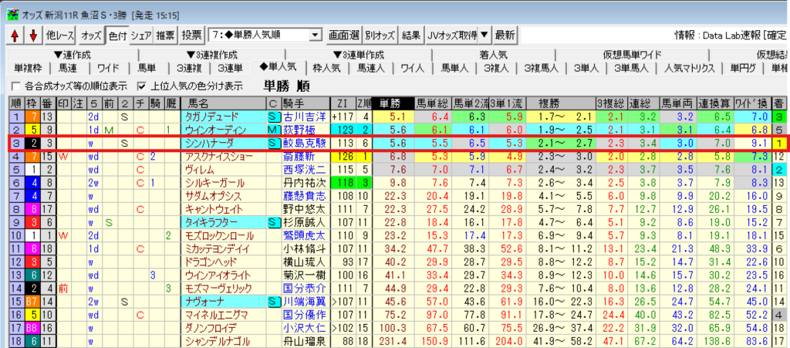Click the green ZI cell for シルキーガール
This screenshot has width=790, height=348.
343,182
